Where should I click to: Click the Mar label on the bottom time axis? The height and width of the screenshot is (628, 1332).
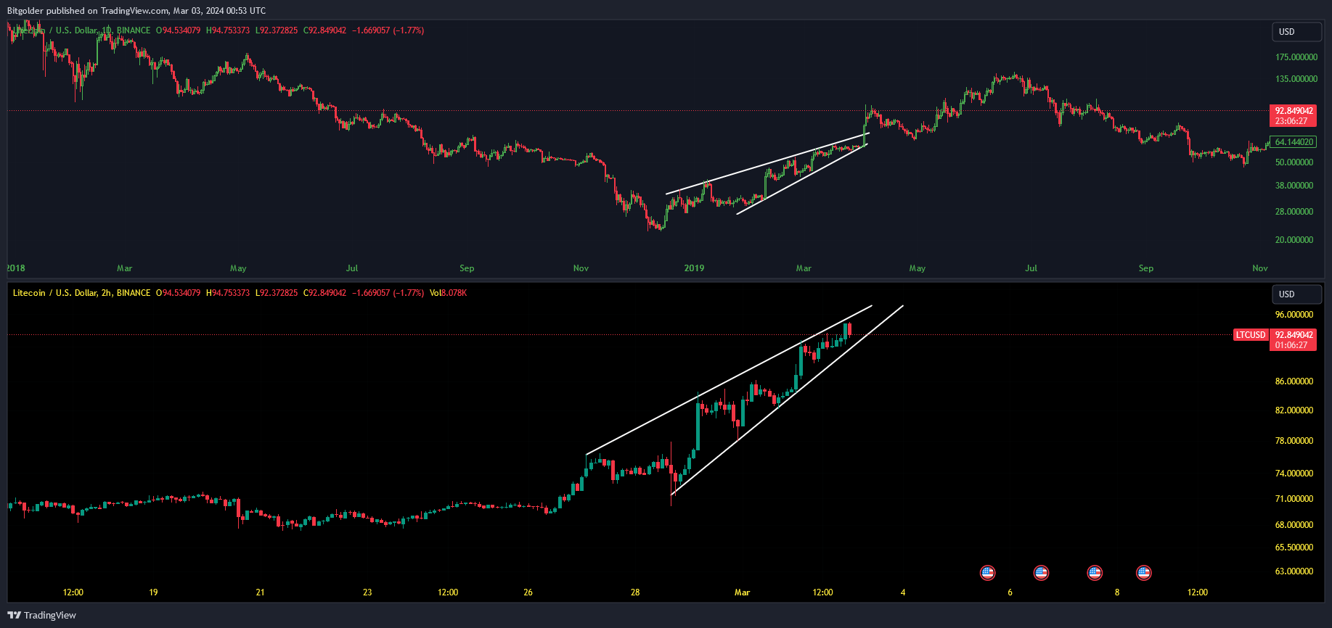click(x=742, y=592)
